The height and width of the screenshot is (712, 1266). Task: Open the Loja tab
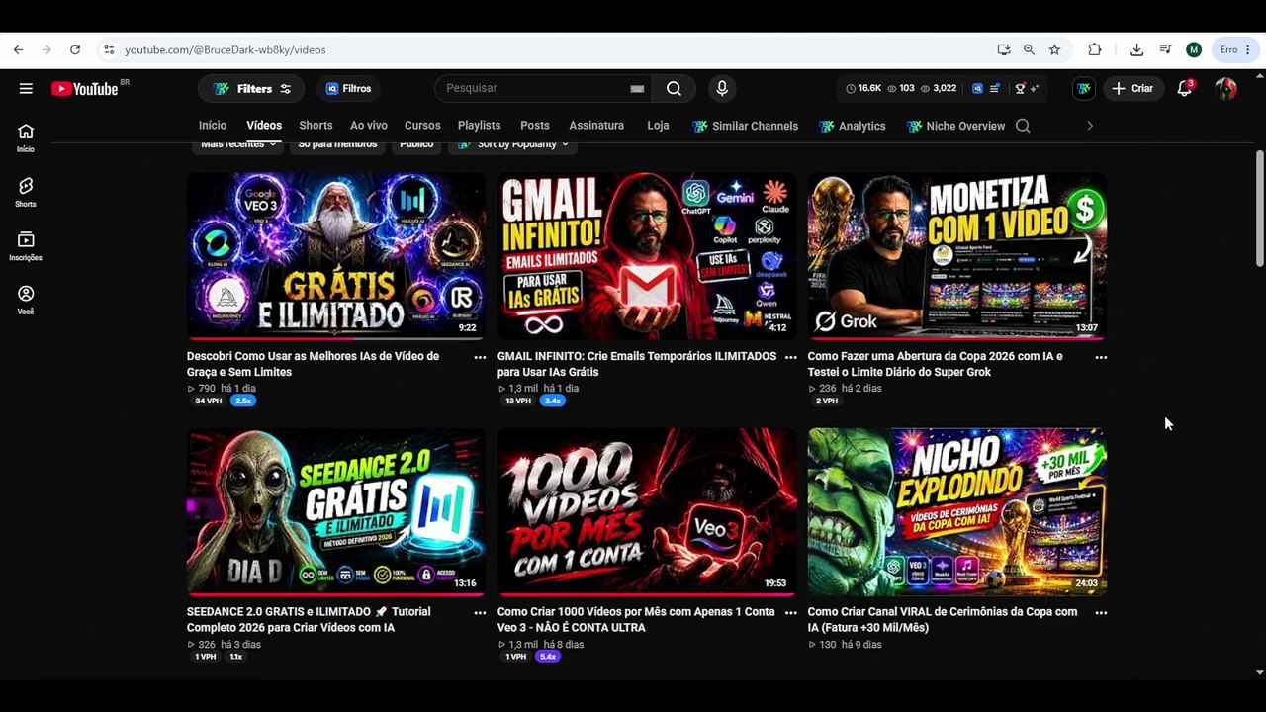[658, 126]
